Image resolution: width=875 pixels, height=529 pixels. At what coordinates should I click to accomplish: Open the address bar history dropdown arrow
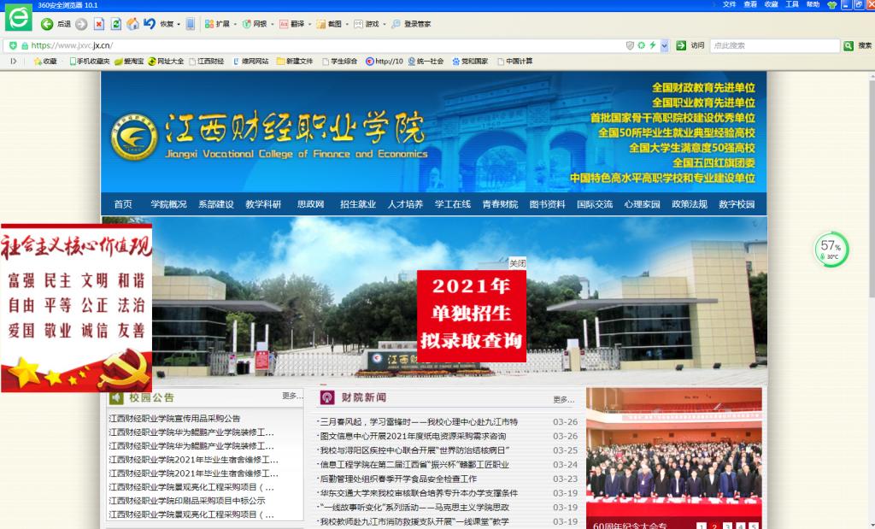point(665,45)
